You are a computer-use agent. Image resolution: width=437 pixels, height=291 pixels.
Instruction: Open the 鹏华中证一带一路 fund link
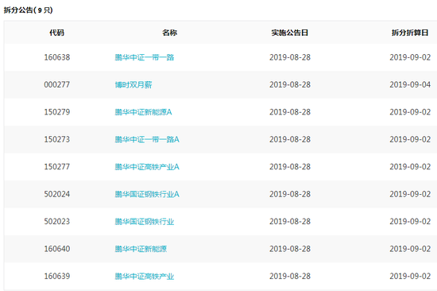[x=145, y=57]
